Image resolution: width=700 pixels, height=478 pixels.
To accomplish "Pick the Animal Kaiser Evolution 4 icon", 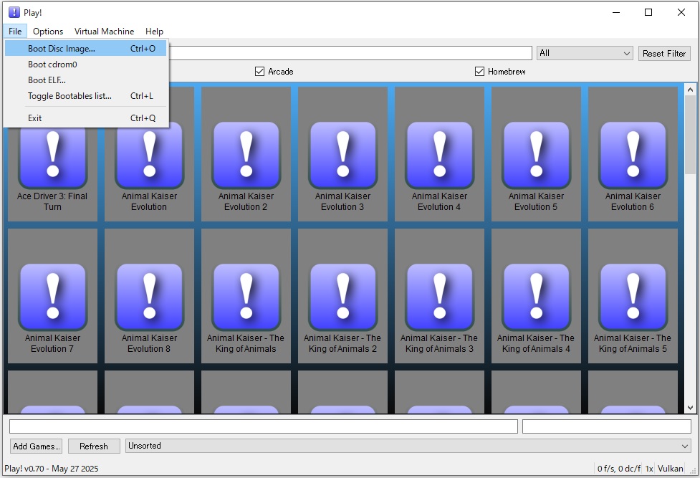I will 439,154.
